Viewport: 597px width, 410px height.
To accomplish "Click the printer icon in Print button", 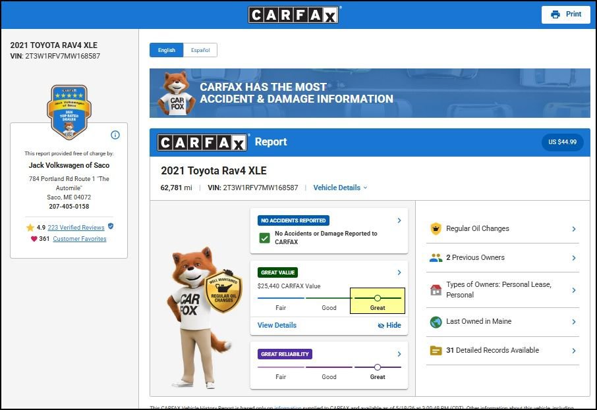I will point(555,14).
